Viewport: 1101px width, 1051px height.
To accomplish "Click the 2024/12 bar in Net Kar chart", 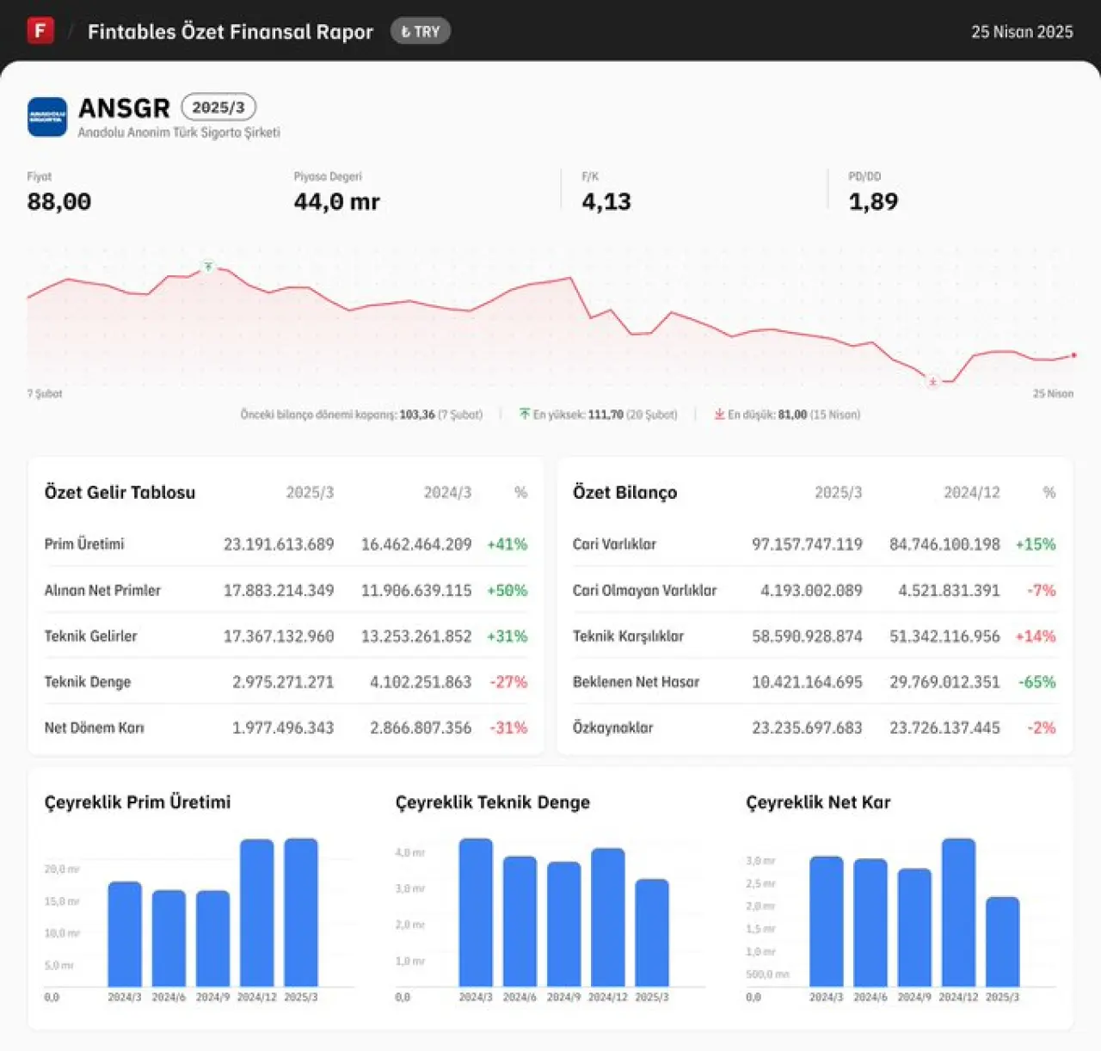I will click(x=958, y=913).
